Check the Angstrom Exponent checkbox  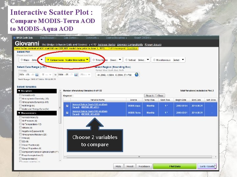point(20,131)
